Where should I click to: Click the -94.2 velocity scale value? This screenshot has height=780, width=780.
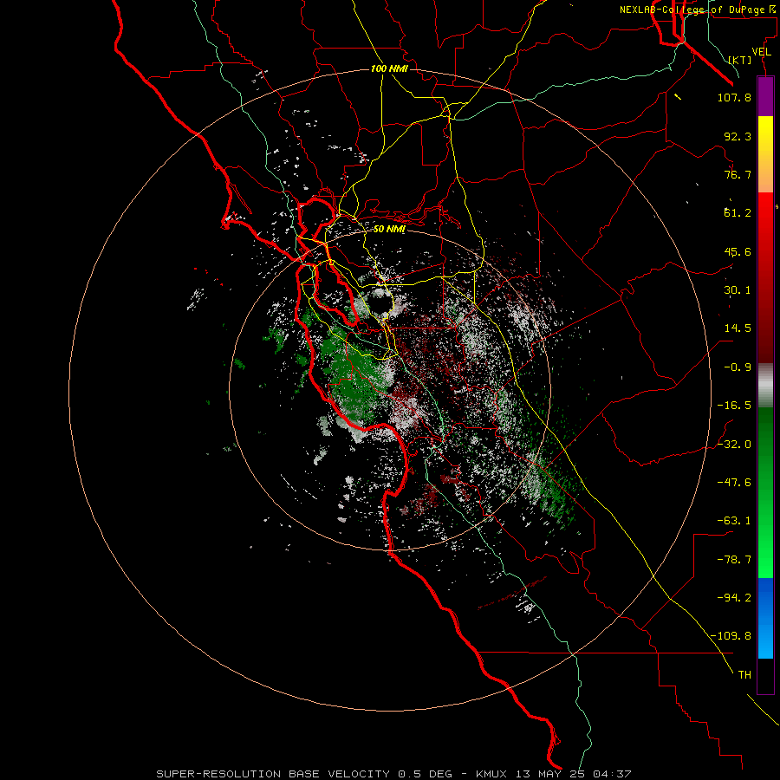click(x=734, y=597)
